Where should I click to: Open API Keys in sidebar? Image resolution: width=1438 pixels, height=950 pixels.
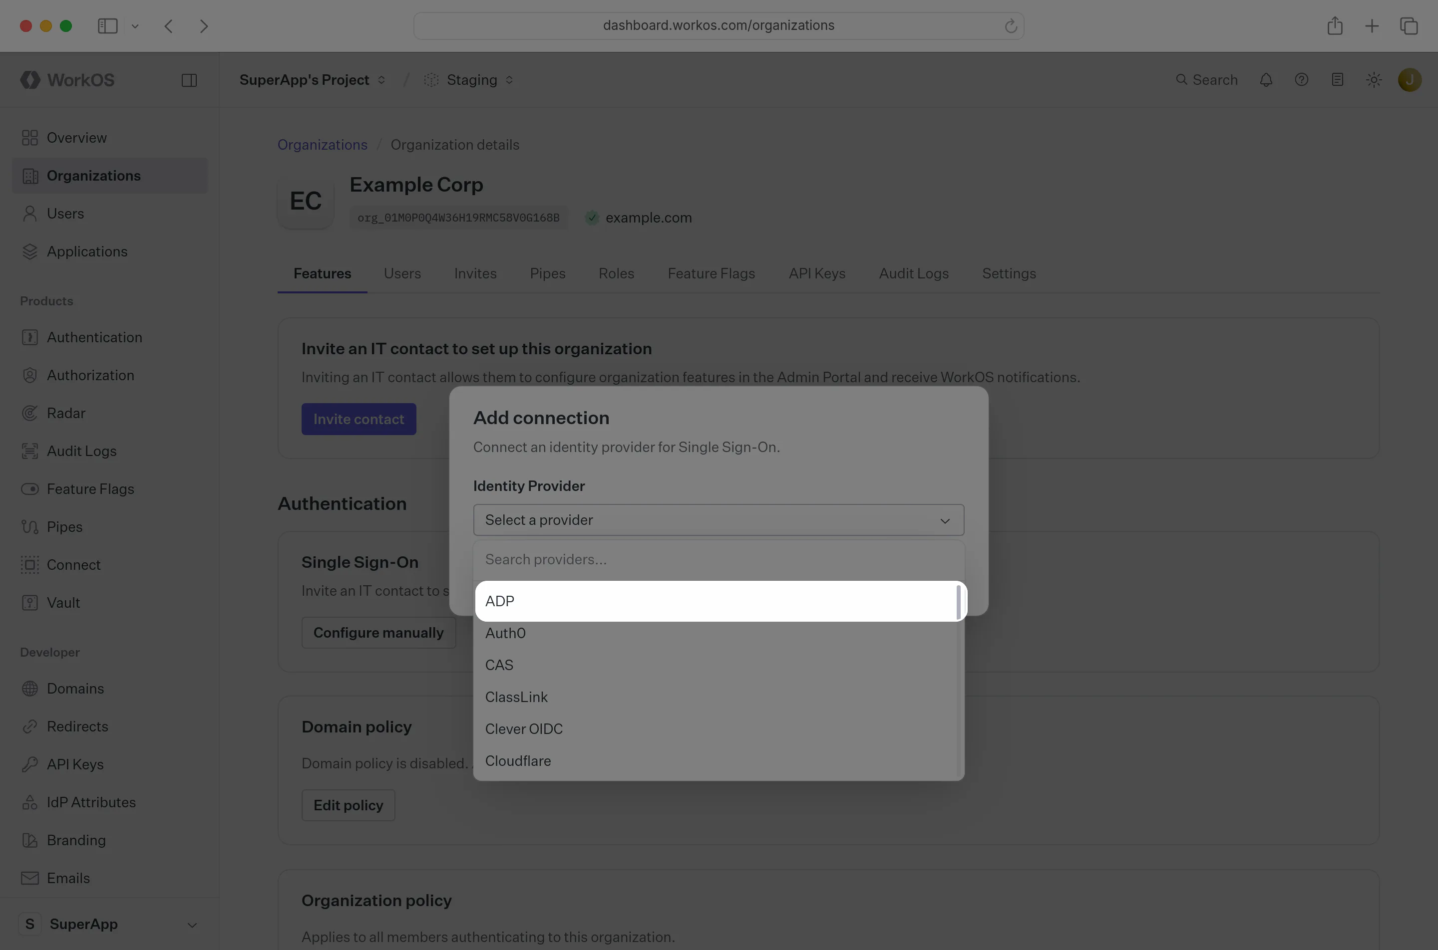pos(110,764)
